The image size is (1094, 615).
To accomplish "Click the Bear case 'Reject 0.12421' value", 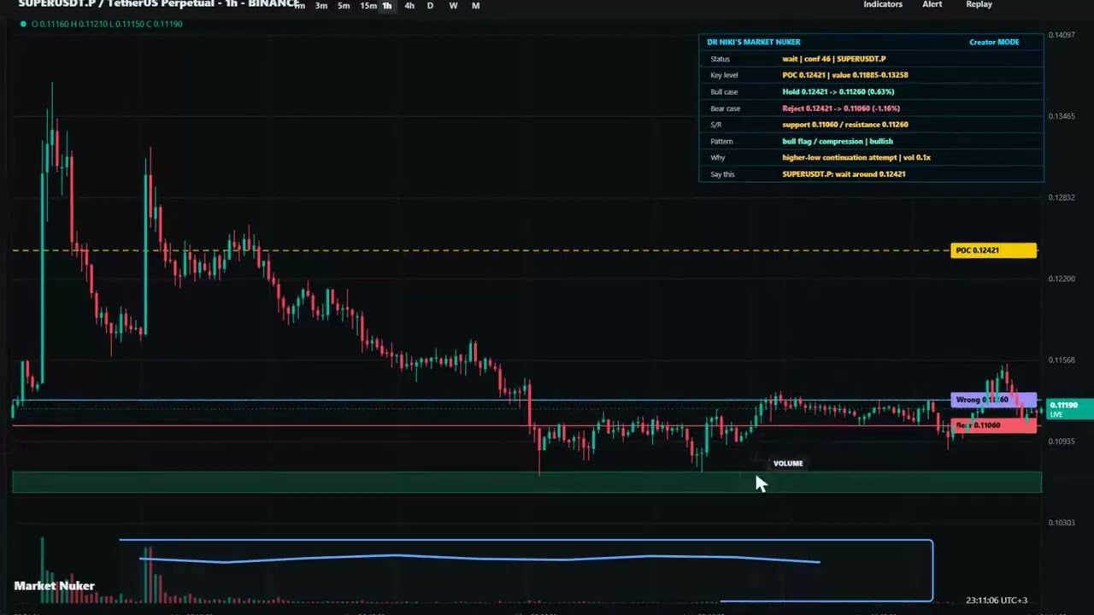I will click(x=841, y=108).
